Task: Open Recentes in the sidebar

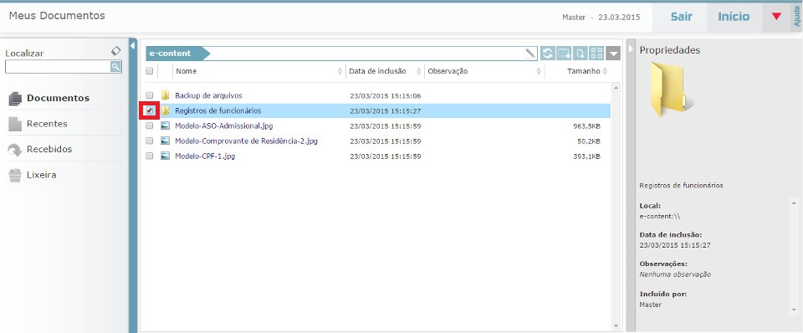Action: coord(47,124)
